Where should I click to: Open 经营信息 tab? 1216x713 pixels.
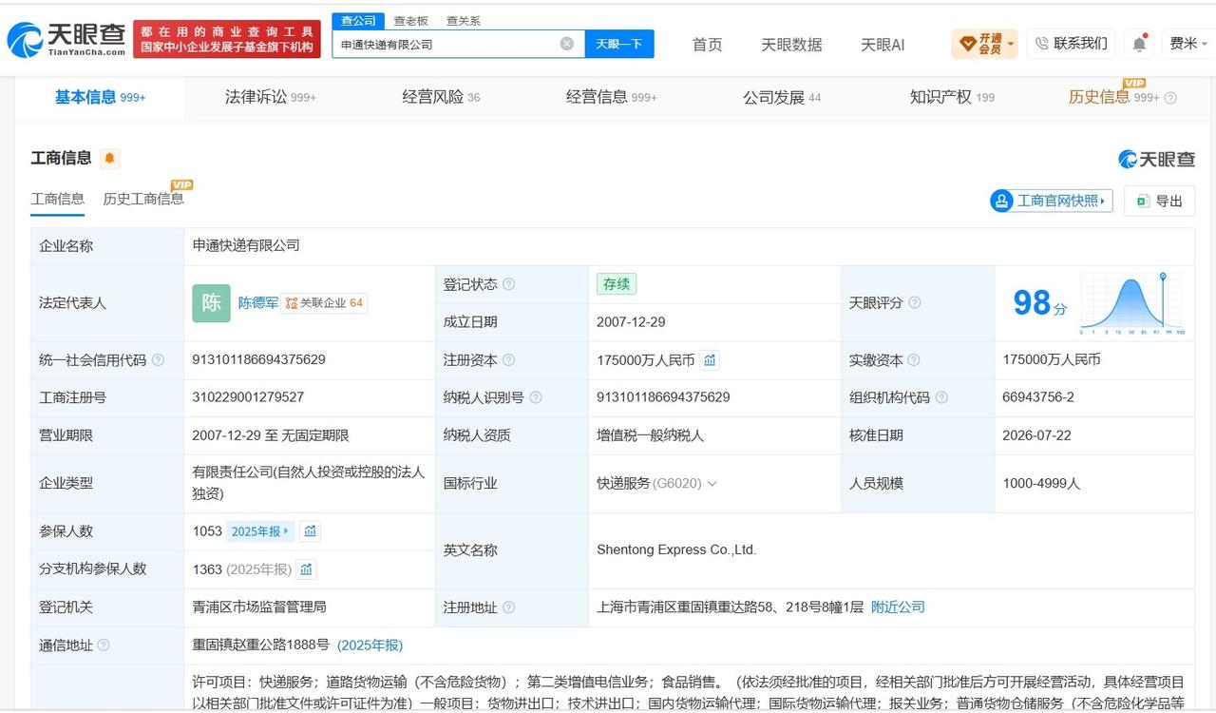612,97
